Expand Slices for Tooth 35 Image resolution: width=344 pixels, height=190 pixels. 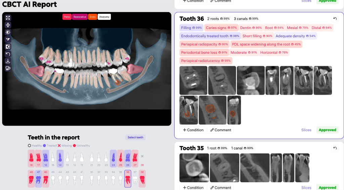coord(306,188)
